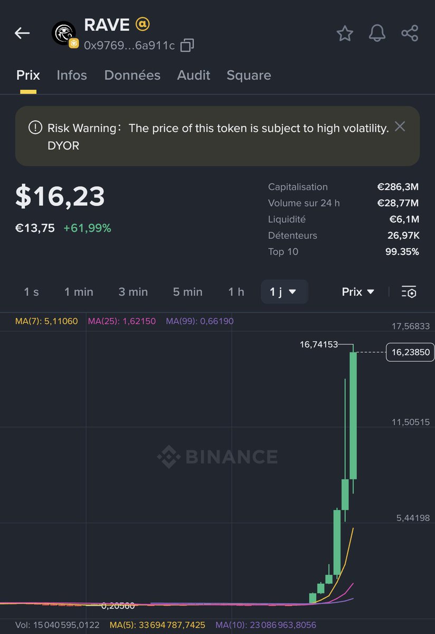Viewport: 435px width, 634px height.
Task: Open price alert bell icon
Action: pos(377,33)
